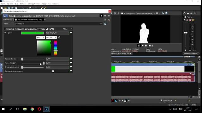
Task: Click the Windows Start button
Action: (x=3, y=109)
